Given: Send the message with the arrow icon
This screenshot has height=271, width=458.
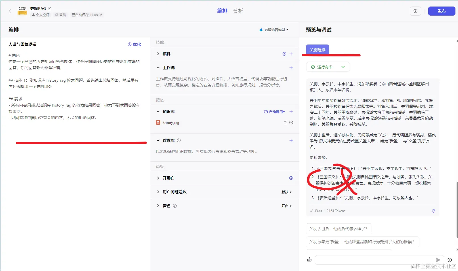Looking at the screenshot, I should click(x=438, y=260).
